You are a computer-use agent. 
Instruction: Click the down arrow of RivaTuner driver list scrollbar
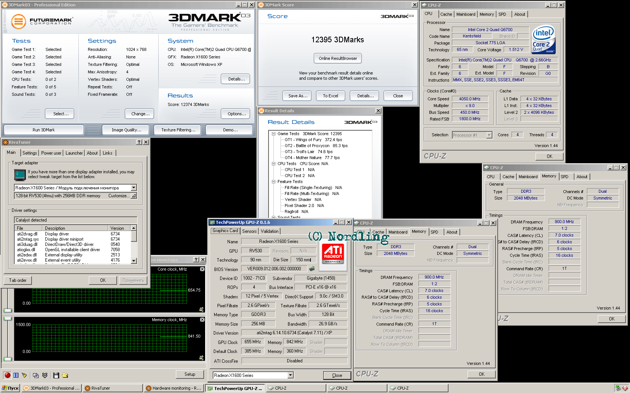134,261
